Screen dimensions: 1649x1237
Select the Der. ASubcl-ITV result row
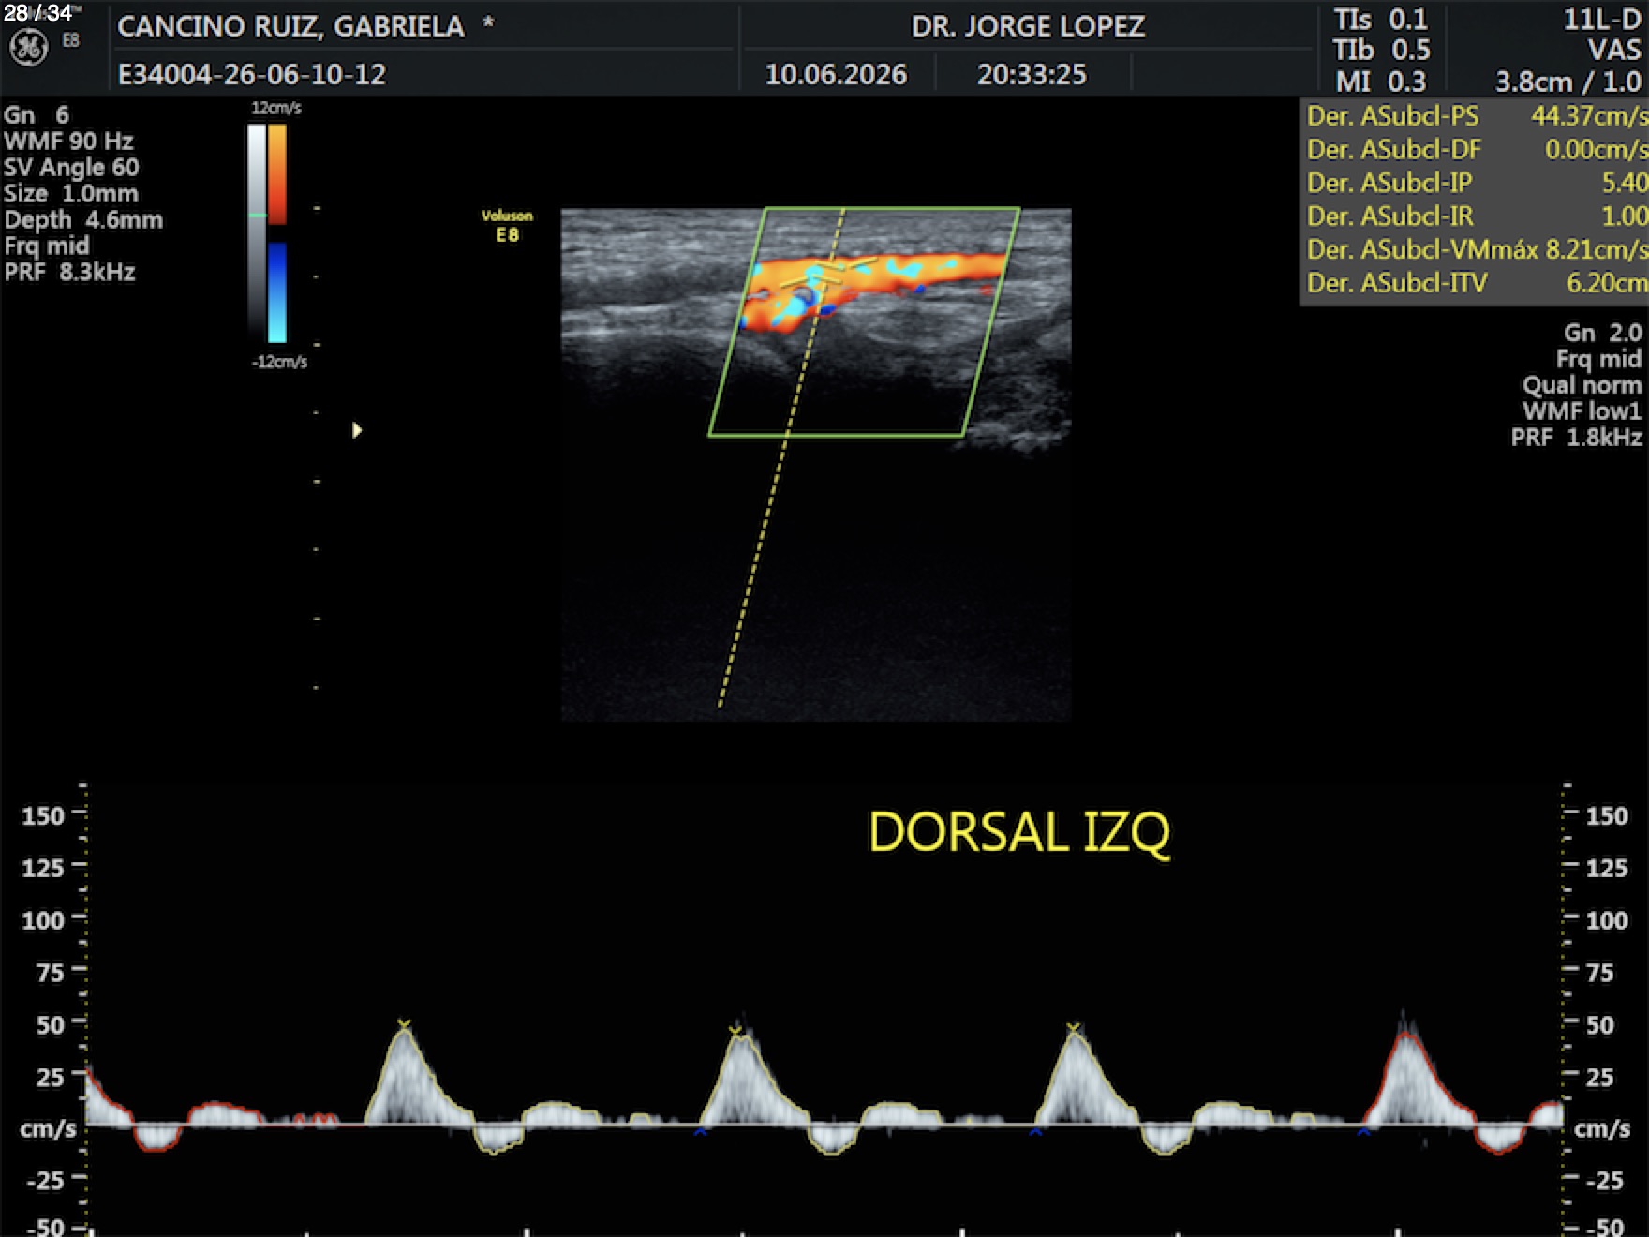click(x=1477, y=283)
